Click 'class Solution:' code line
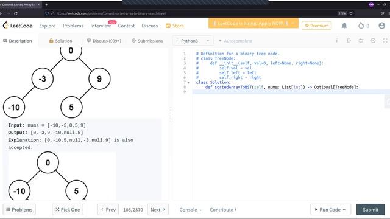Viewport: 390px width, 219px height. tap(213, 83)
